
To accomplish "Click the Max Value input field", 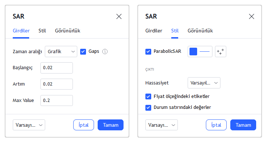I will tap(56, 100).
